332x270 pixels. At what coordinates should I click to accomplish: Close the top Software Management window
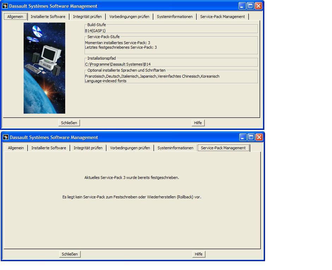click(258, 6)
